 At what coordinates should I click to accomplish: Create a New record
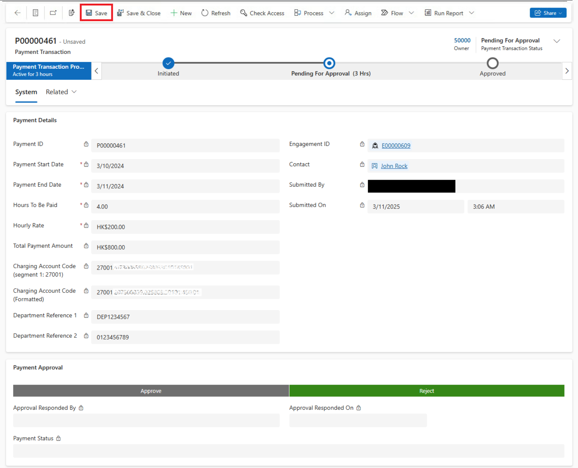pyautogui.click(x=181, y=13)
